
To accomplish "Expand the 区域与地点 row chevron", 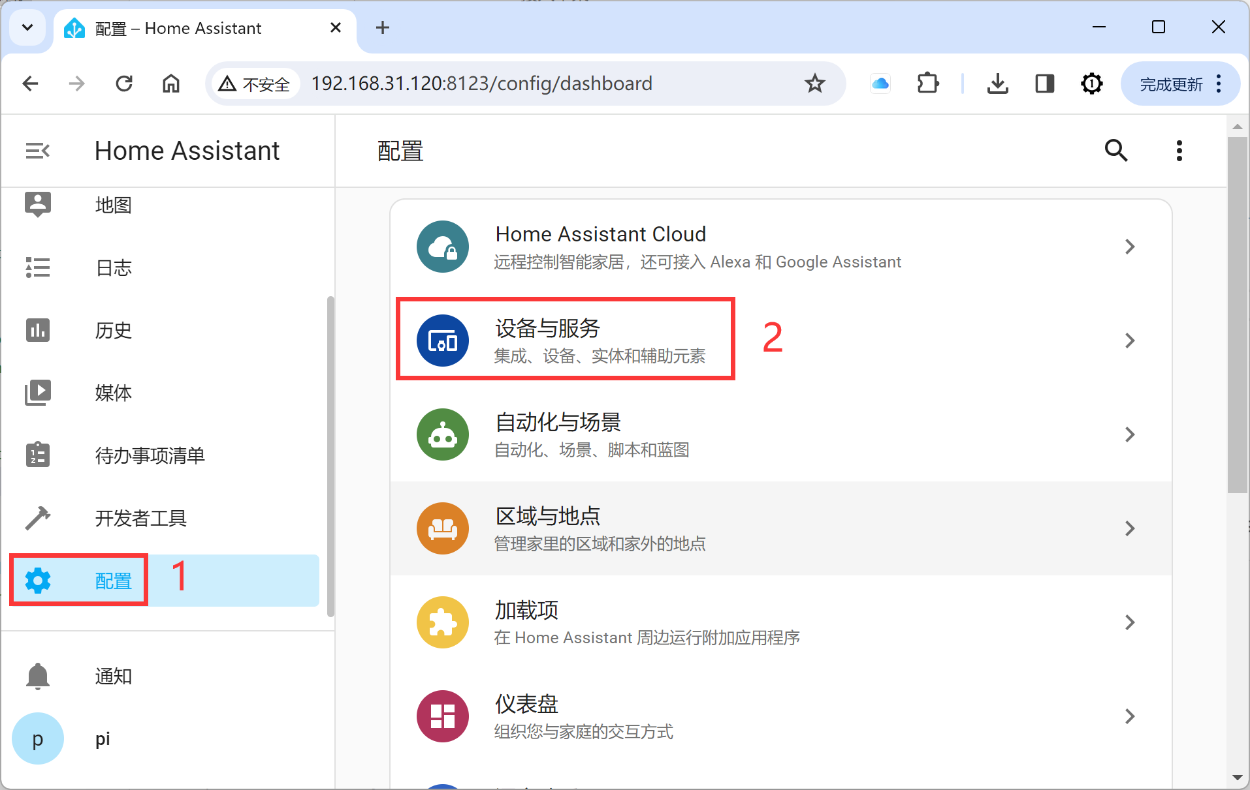I will [1130, 528].
